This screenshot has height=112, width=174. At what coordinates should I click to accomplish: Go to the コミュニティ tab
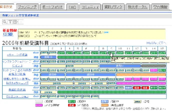pos(90,7)
